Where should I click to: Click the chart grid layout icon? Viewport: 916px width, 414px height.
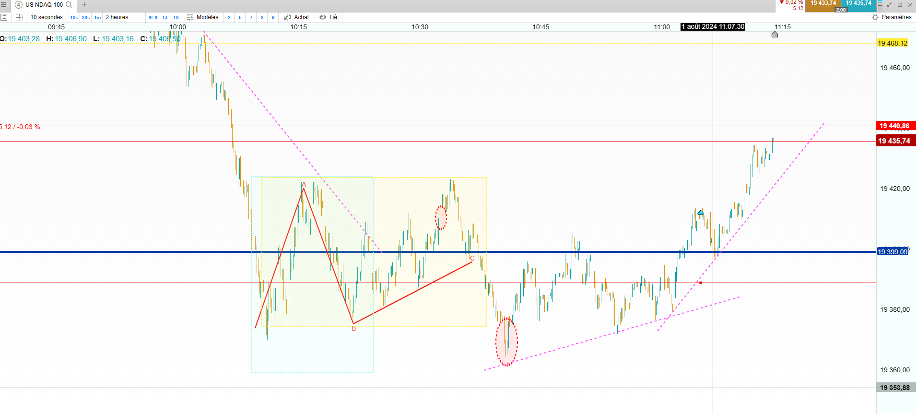pyautogui.click(x=19, y=17)
